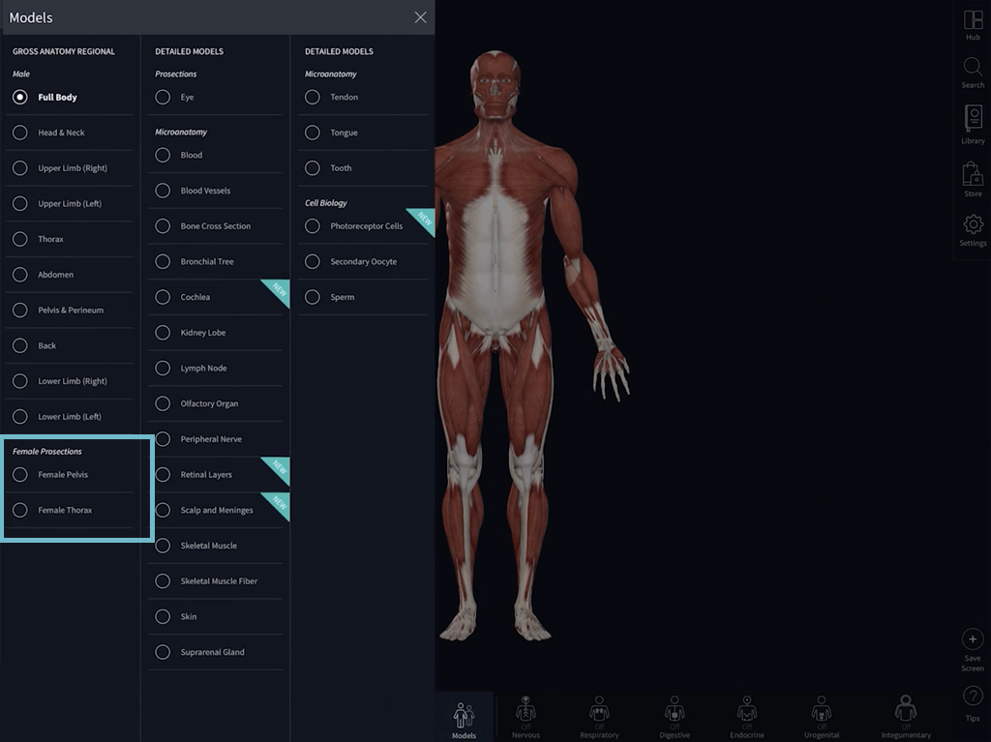This screenshot has height=742, width=991.
Task: Select the Skeletal Muscle Fiber model
Action: (163, 580)
